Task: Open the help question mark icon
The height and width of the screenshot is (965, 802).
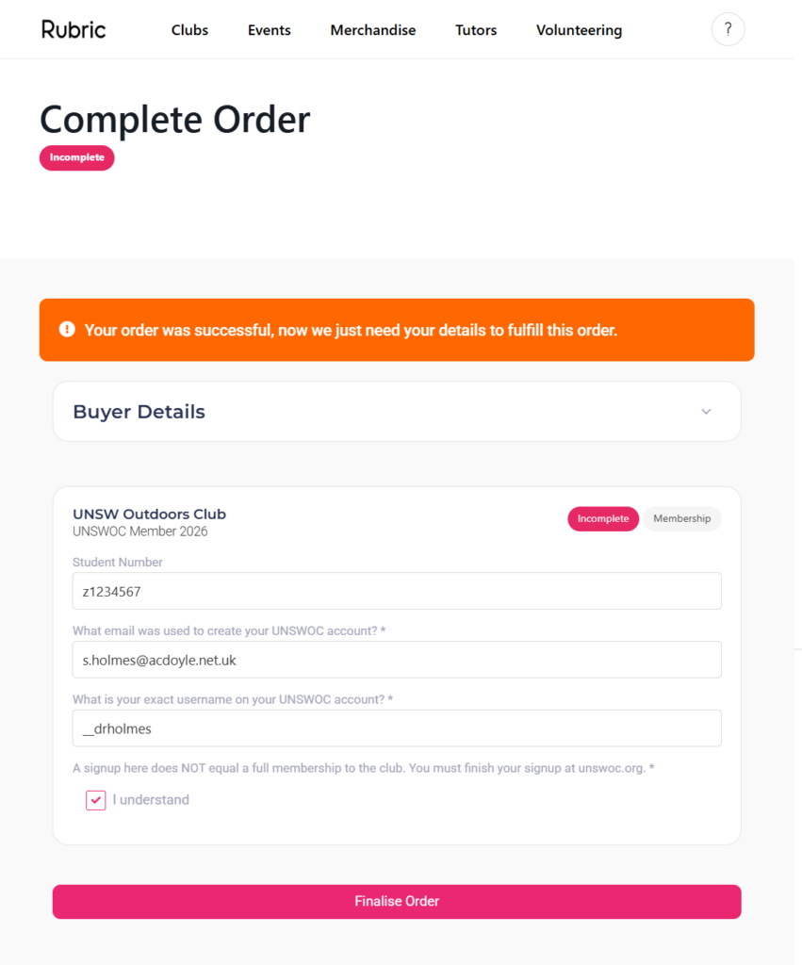Action: 728,30
